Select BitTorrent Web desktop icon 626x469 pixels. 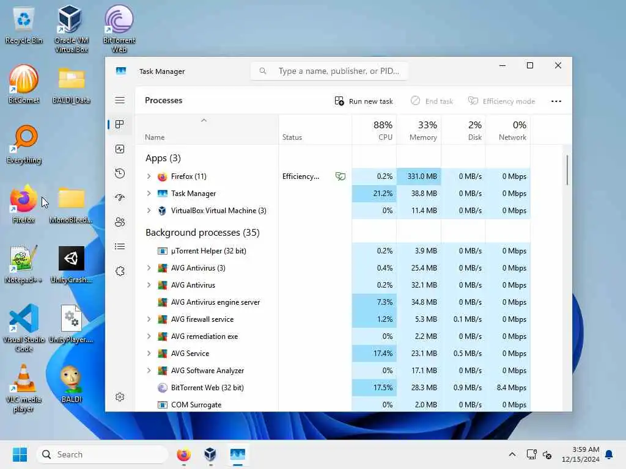[x=119, y=29]
